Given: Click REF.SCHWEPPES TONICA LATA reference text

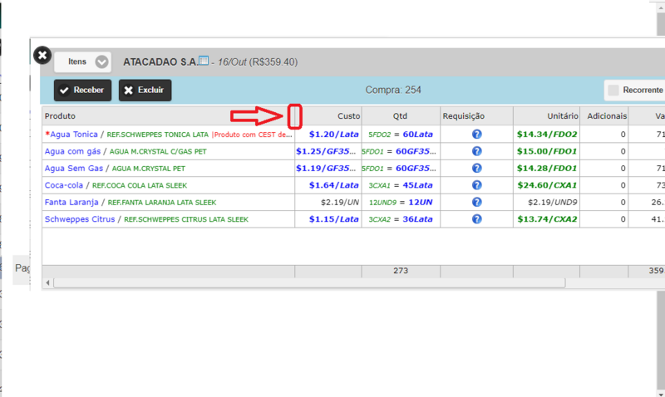Looking at the screenshot, I should pos(157,135).
